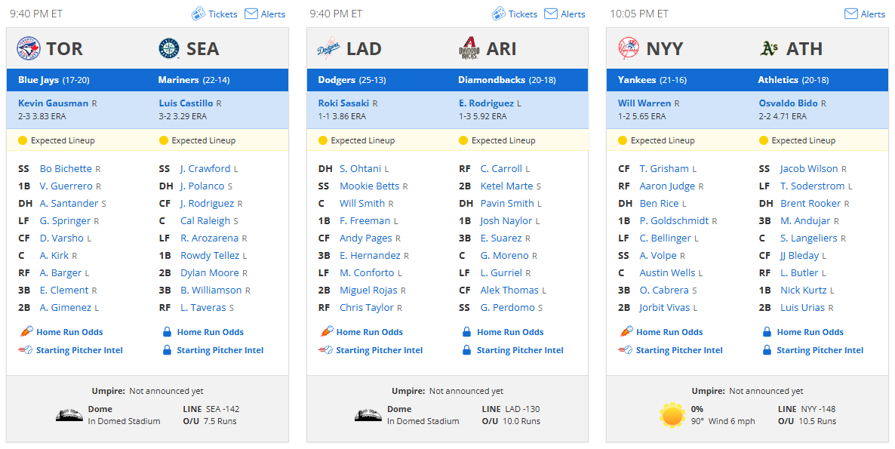Click the dome stadium icon in LAD-ARI game
The width and height of the screenshot is (895, 449).
click(x=368, y=415)
